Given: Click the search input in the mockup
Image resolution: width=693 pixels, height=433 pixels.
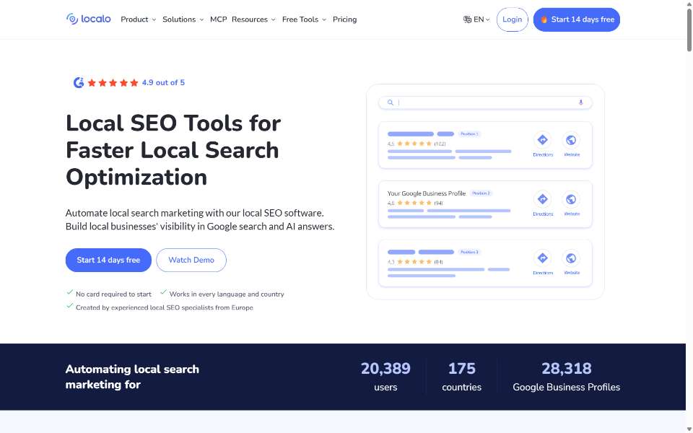Looking at the screenshot, I should click(485, 102).
